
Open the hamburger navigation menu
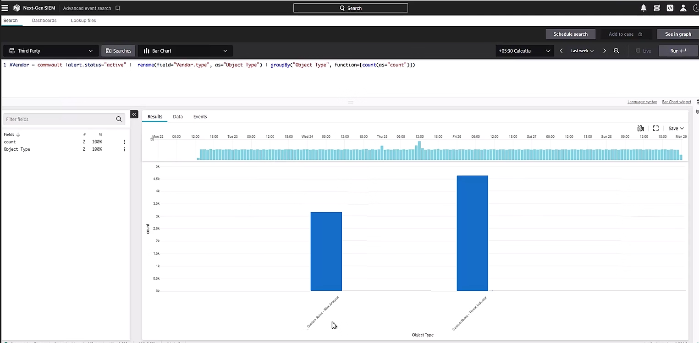[x=5, y=8]
